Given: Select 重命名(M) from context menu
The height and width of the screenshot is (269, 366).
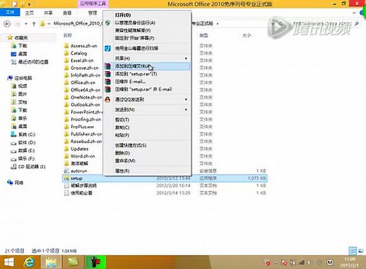Looking at the screenshot, I should click(x=146, y=161).
